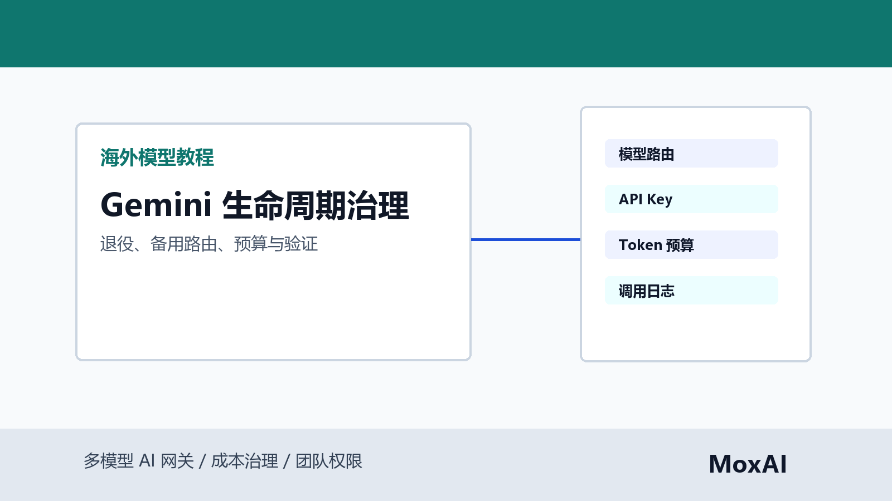Click the word Gemini in the title
Screen dimensions: 892x501
tap(156, 205)
